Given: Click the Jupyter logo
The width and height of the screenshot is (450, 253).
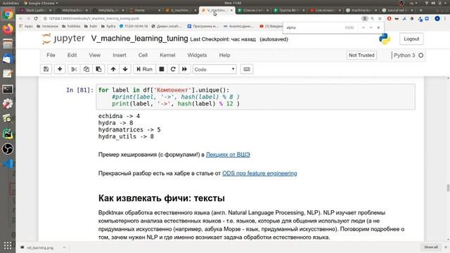Looking at the screenshot, I should point(63,39).
